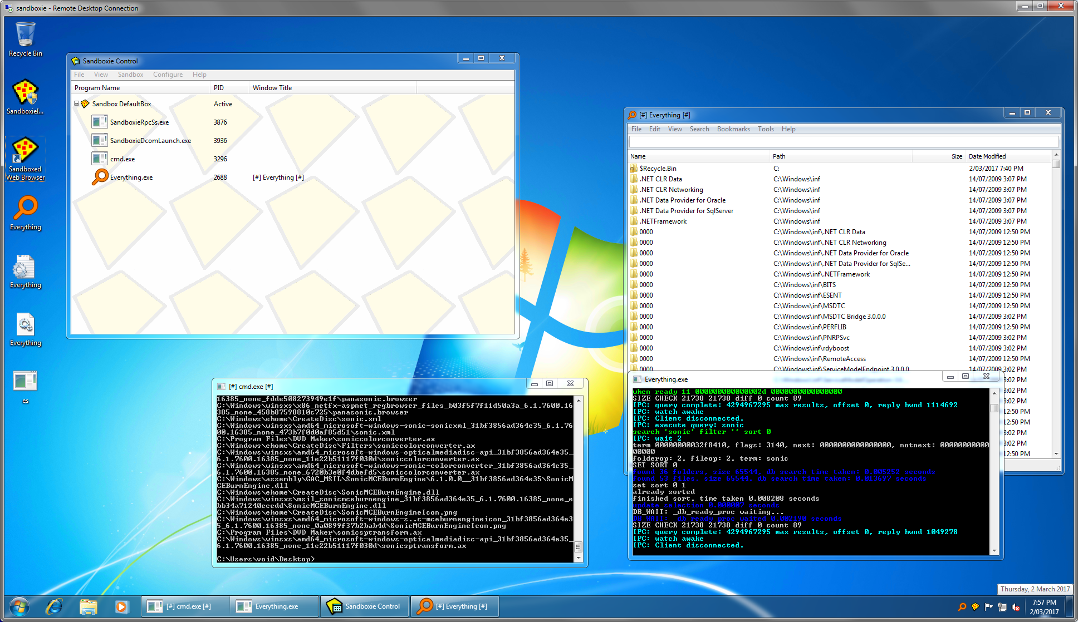Screen dimensions: 1078x622
Task: Select the .NETFramework result row
Action: pos(840,221)
